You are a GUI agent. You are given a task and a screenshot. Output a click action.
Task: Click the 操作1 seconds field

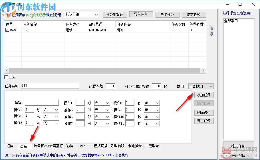click(29, 110)
